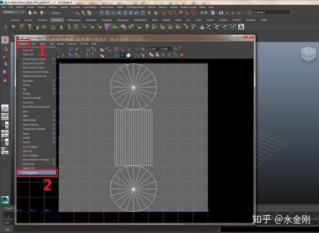Choose UV Snapshot from Polygons menu
Image resolution: width=319 pixels, height=233 pixels.
[x=31, y=172]
